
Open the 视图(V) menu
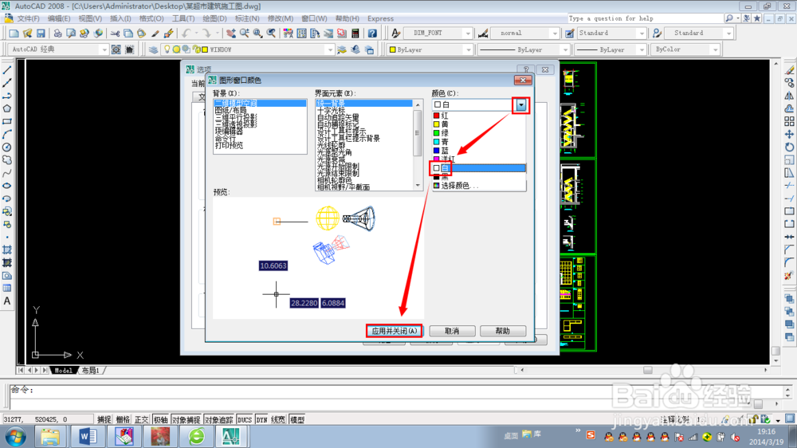(x=90, y=18)
